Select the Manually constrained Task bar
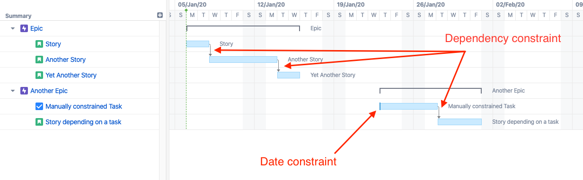The width and height of the screenshot is (583, 180). 409,106
